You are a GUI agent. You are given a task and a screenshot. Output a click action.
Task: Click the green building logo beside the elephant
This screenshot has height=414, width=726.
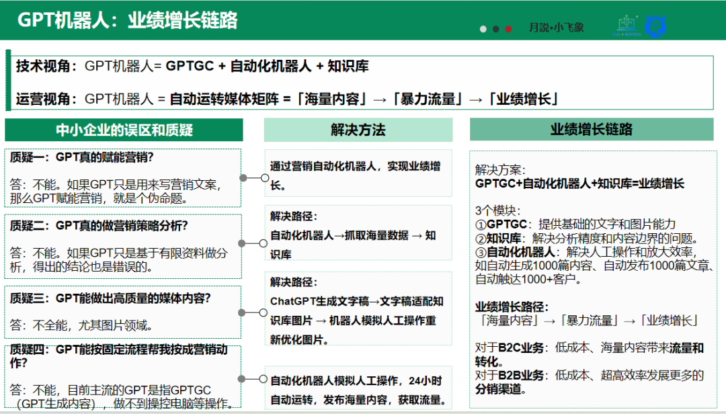coord(627,26)
